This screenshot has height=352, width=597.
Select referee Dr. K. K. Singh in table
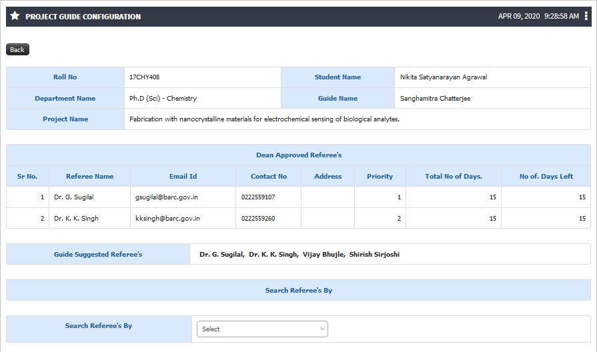pyautogui.click(x=76, y=219)
